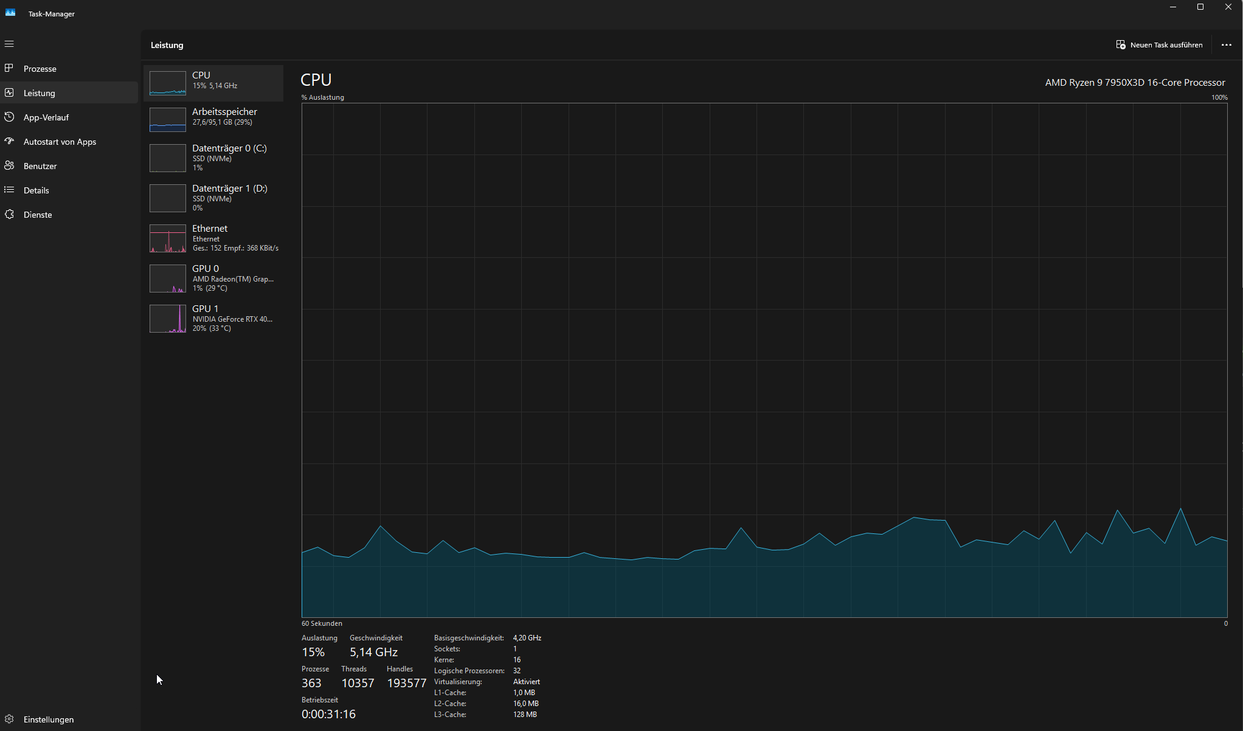
Task: Open the Prozesse page icon
Action: click(9, 68)
